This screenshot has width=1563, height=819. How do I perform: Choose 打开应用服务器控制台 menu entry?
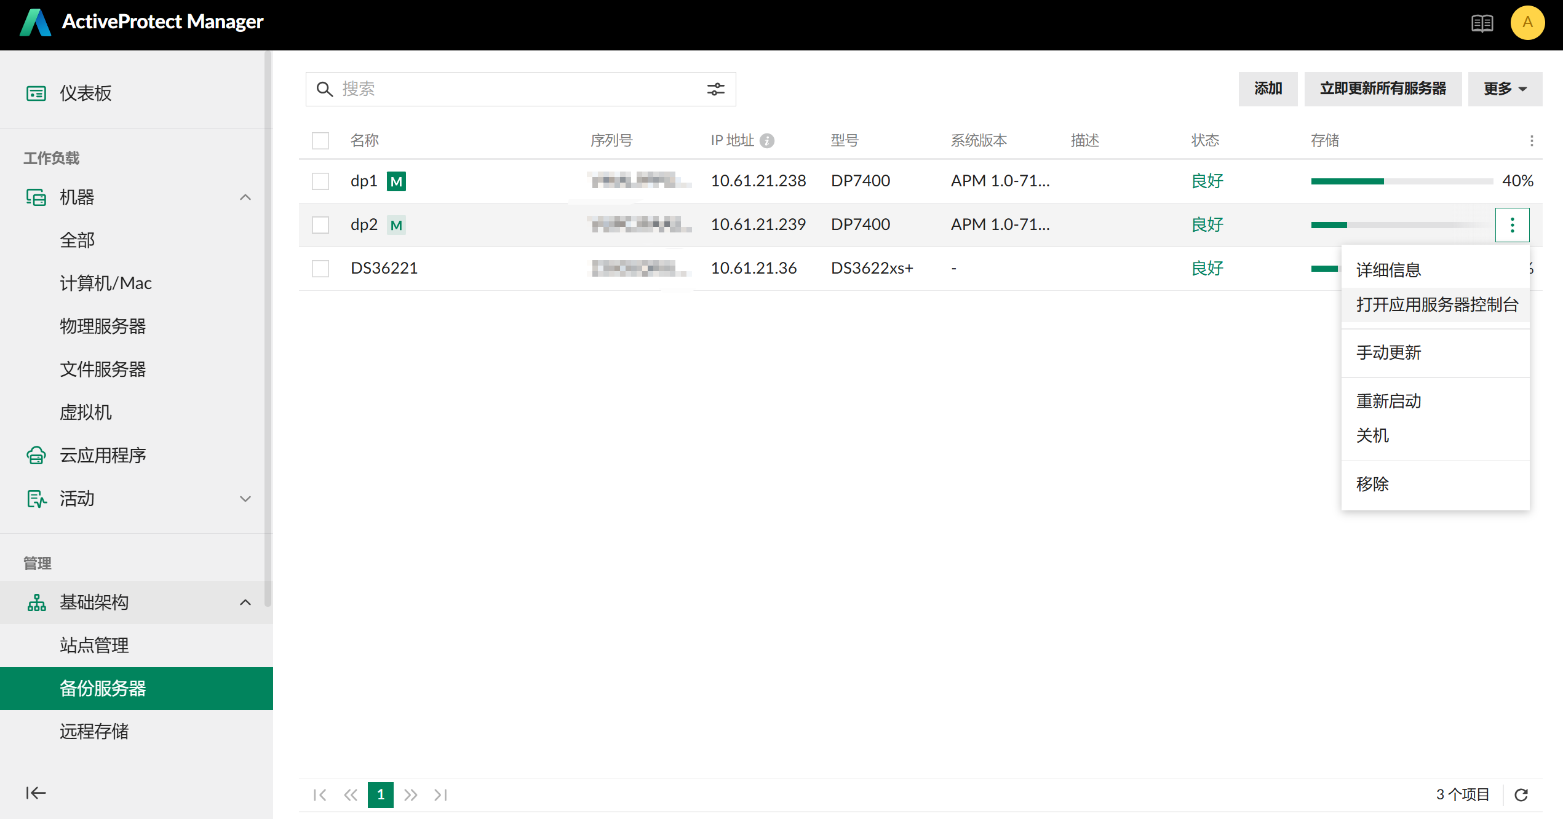click(1435, 304)
